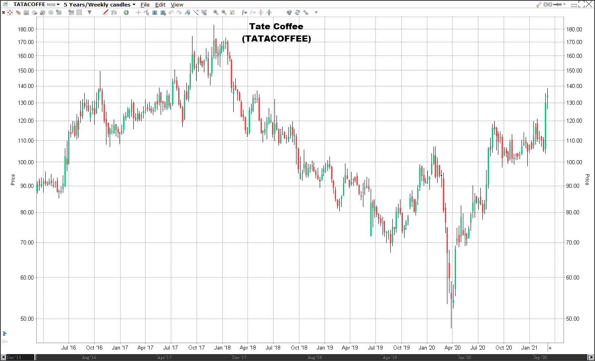Click the refresh arrows icon
The width and height of the screenshot is (595, 361).
click(298, 12)
